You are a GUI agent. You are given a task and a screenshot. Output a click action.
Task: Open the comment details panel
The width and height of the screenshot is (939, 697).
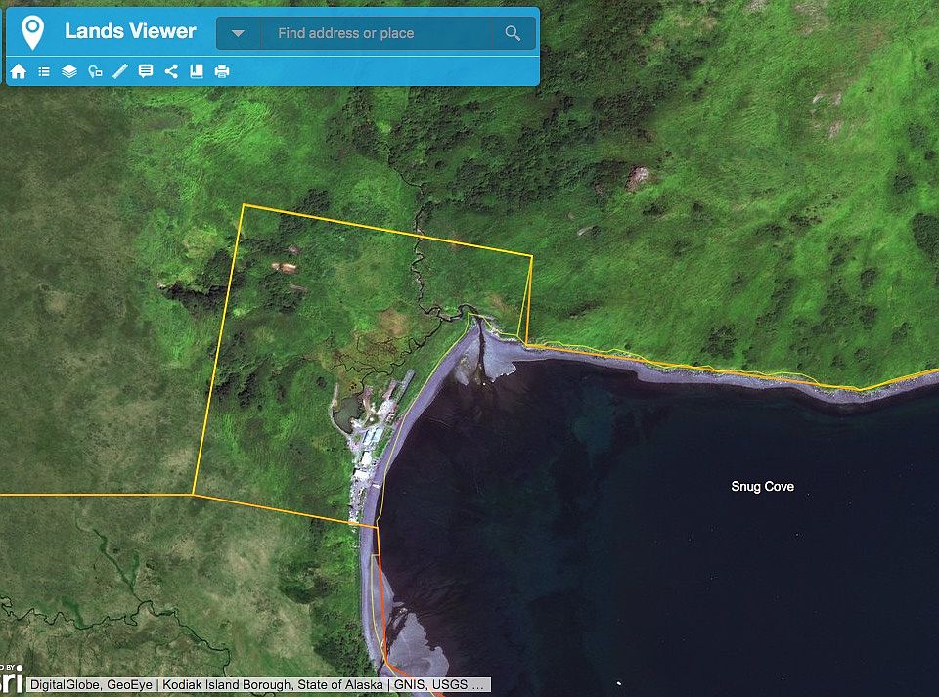[146, 71]
